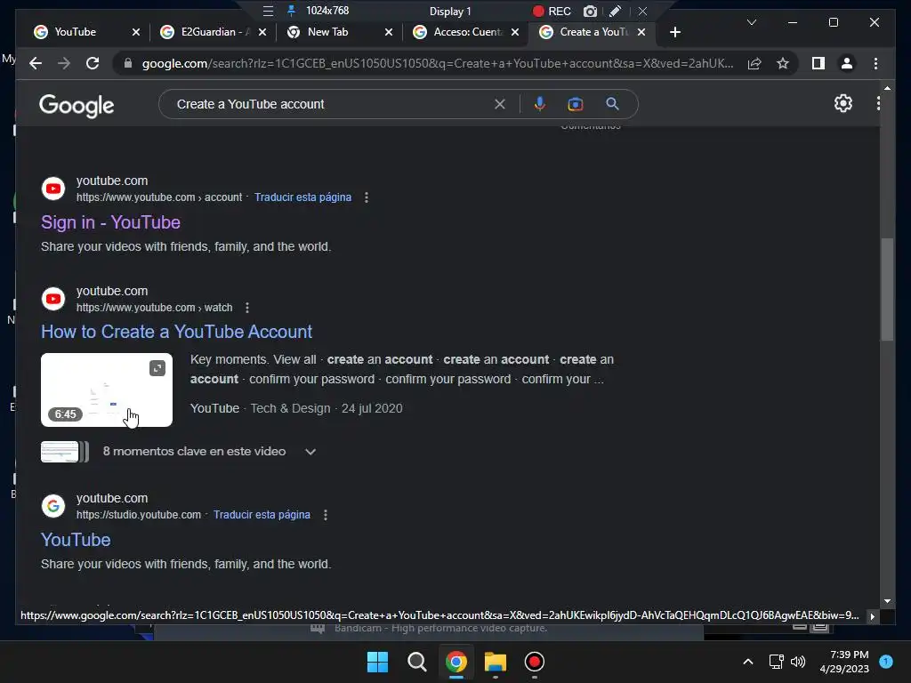Open Chrome side panel
The height and width of the screenshot is (683, 911).
tap(818, 63)
